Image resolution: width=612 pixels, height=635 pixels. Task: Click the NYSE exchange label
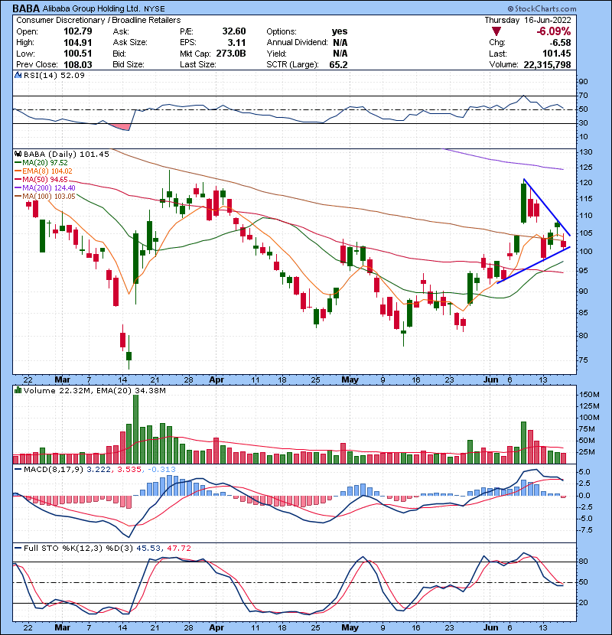[155, 8]
